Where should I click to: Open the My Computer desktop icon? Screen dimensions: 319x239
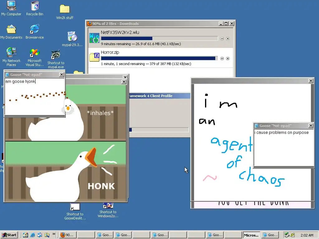(x=11, y=8)
